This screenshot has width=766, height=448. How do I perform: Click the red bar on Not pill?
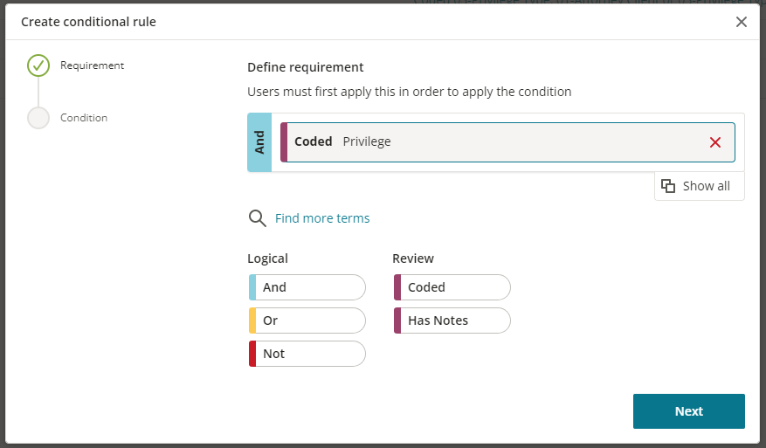[252, 354]
